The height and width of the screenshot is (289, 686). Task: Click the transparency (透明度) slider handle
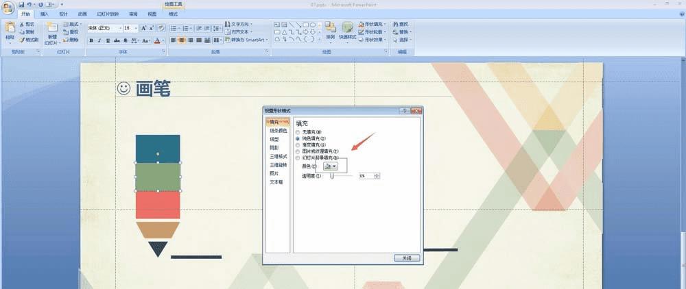coord(332,175)
